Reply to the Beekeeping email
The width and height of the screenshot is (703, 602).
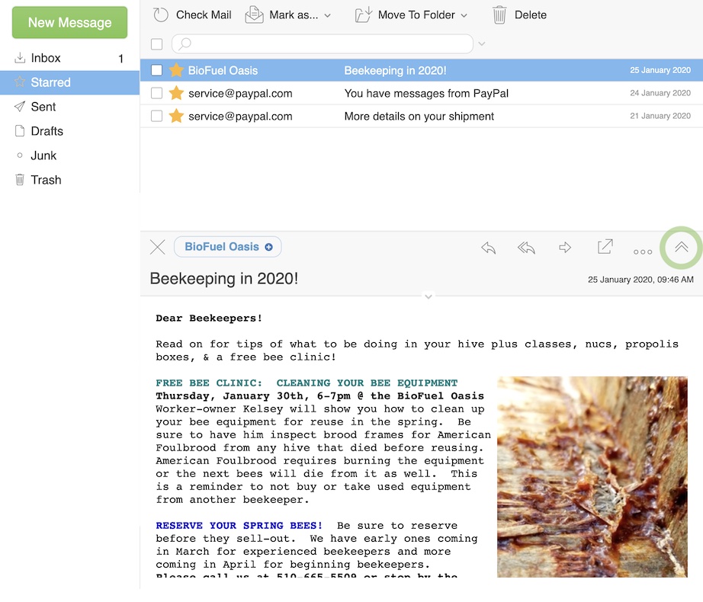coord(488,248)
